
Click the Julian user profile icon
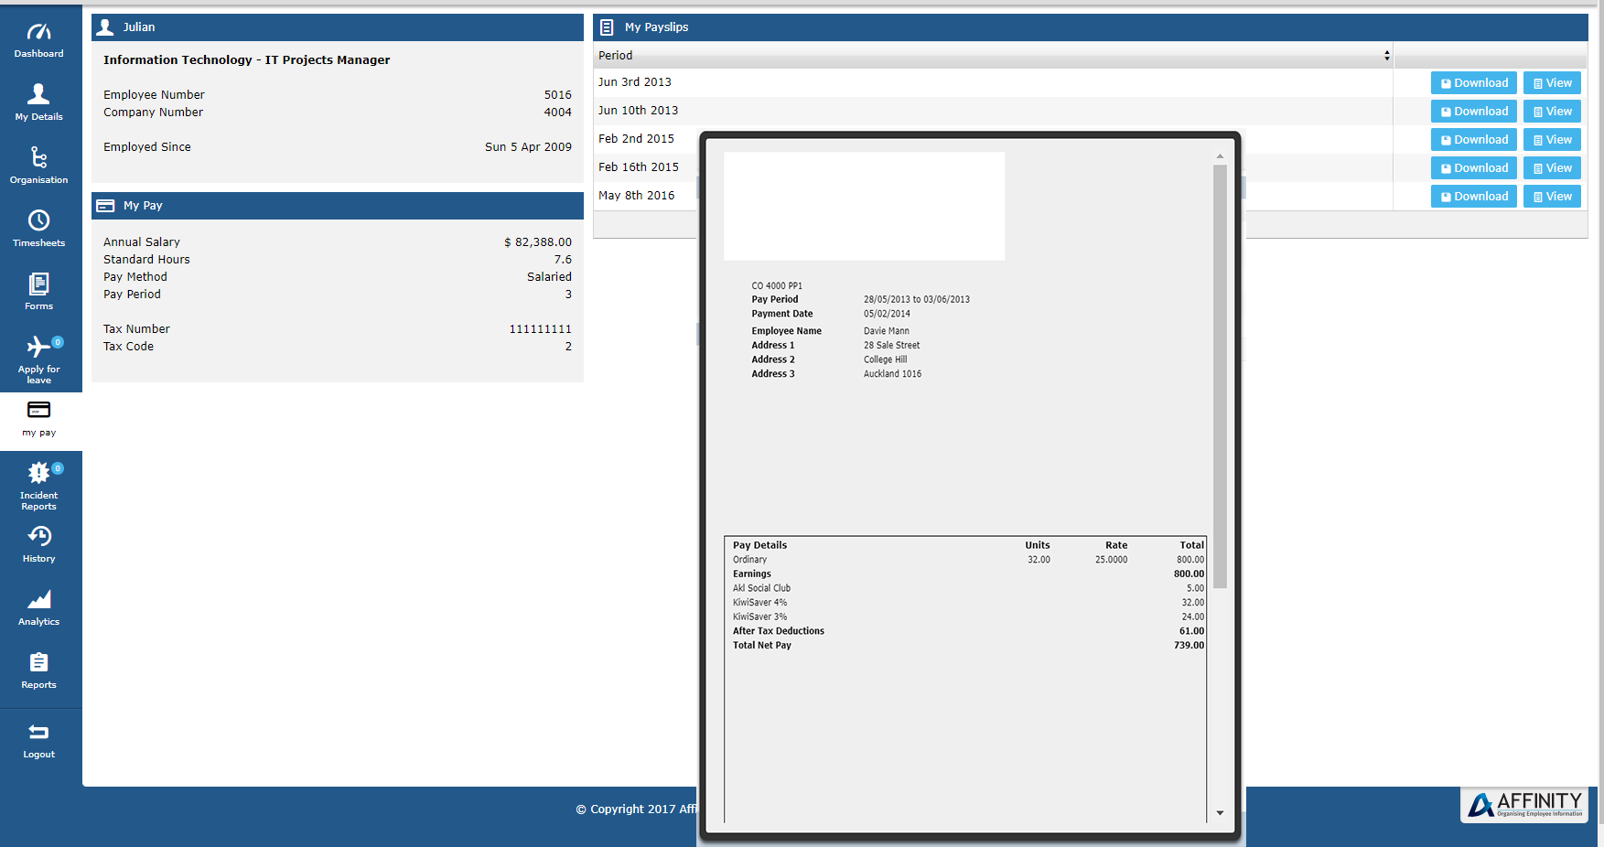pos(106,27)
